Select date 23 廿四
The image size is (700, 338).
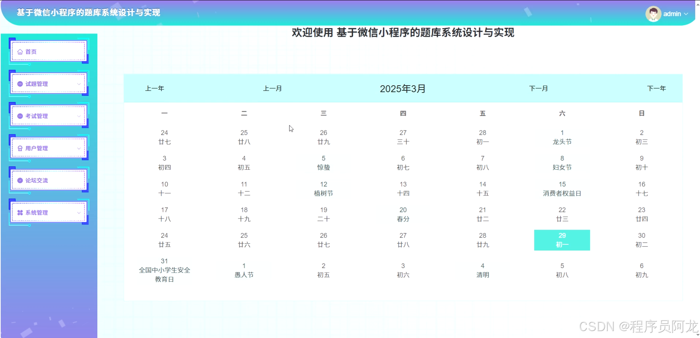[x=642, y=214]
